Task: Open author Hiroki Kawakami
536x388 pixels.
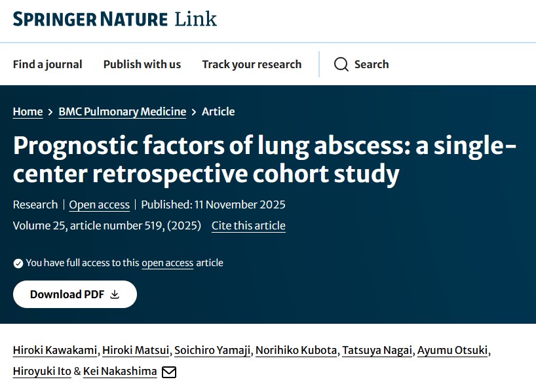Action: 56,350
